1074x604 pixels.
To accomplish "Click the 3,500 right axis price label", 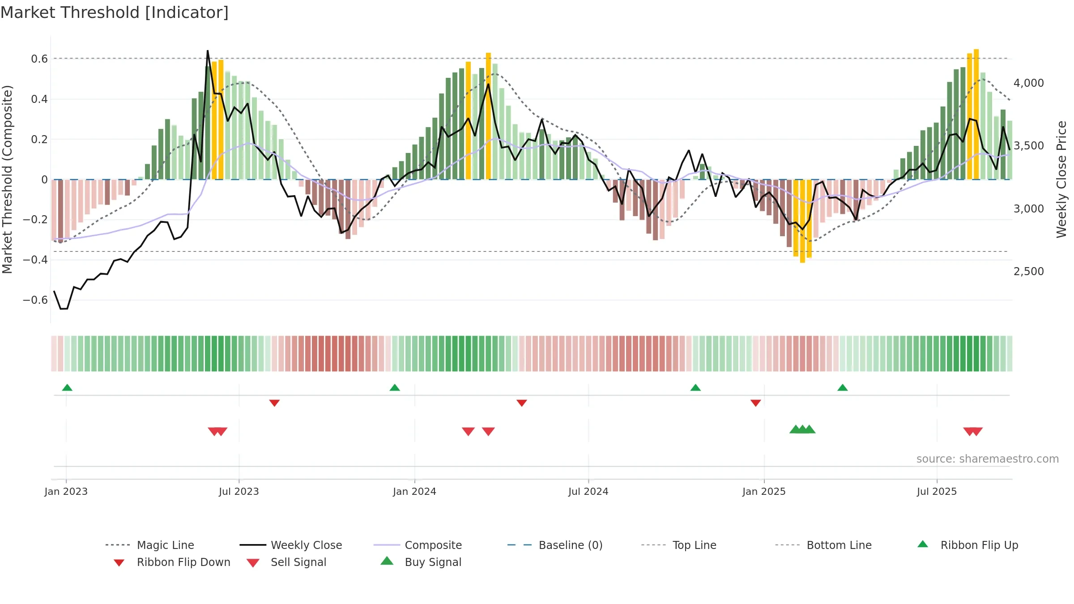I will (x=1029, y=145).
